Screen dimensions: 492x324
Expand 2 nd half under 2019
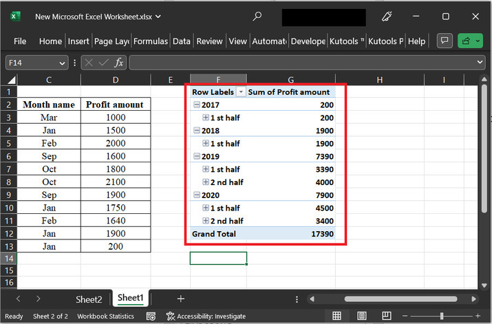(x=206, y=182)
